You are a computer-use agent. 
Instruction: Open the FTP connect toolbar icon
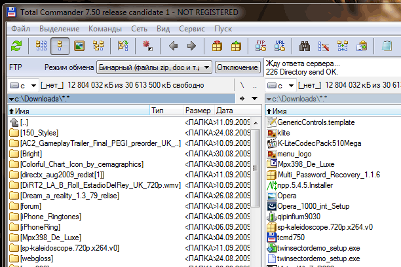(x=261, y=46)
